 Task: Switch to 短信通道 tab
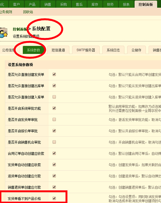click(58, 50)
